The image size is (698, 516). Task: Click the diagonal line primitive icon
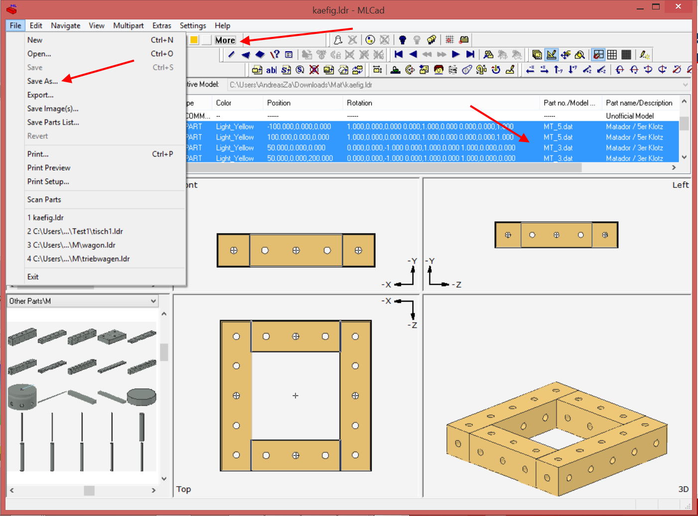coord(231,55)
